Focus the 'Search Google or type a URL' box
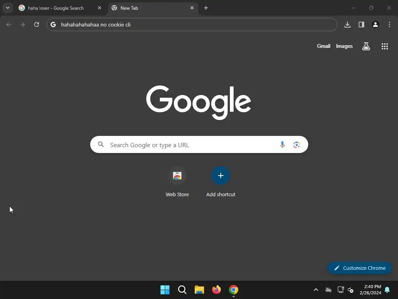The width and height of the screenshot is (398, 299). [x=199, y=145]
